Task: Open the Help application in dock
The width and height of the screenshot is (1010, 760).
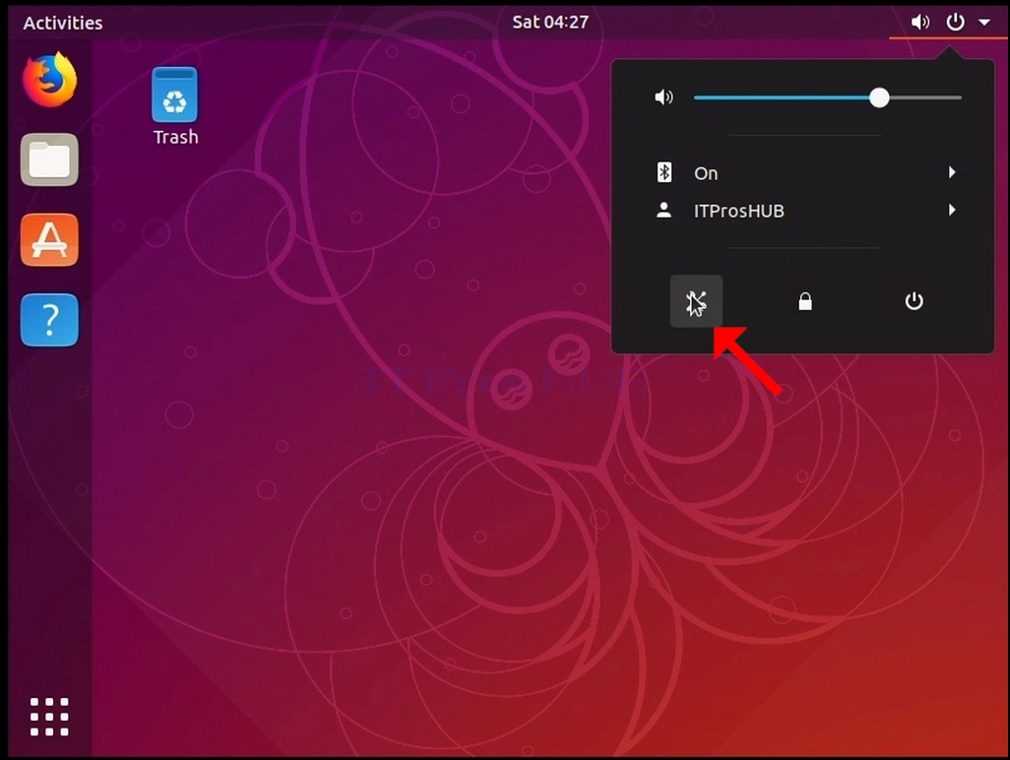Action: 49,320
